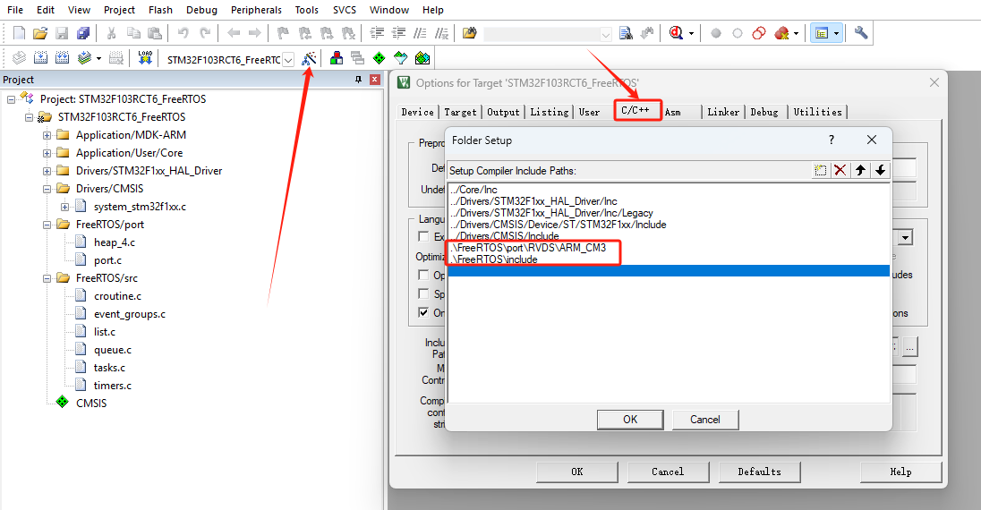Open Manage Project Items colored blocks icon
Image resolution: width=981 pixels, height=510 pixels.
pos(337,58)
